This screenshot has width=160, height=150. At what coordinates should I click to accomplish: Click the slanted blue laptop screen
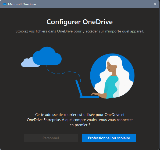pyautogui.click(x=79, y=88)
